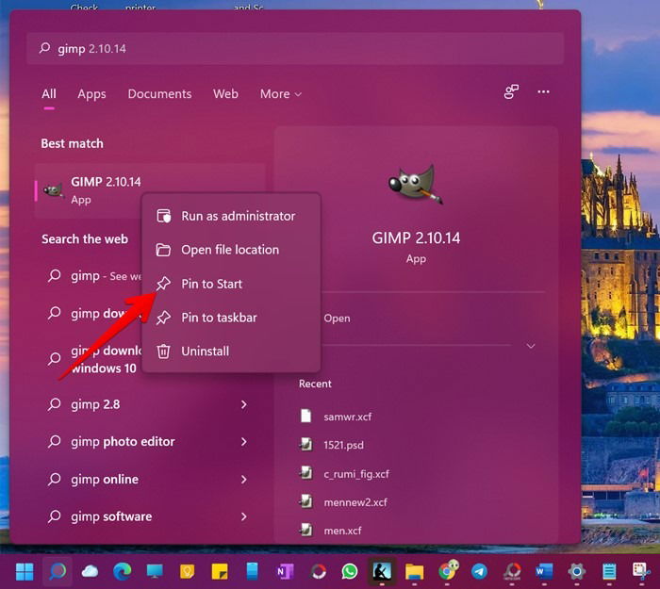Expand arrow for gimp software suggestion
The image size is (660, 589).
[243, 516]
